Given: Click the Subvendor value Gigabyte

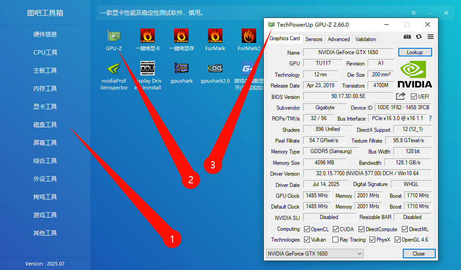Looking at the screenshot, I should click(325, 107).
